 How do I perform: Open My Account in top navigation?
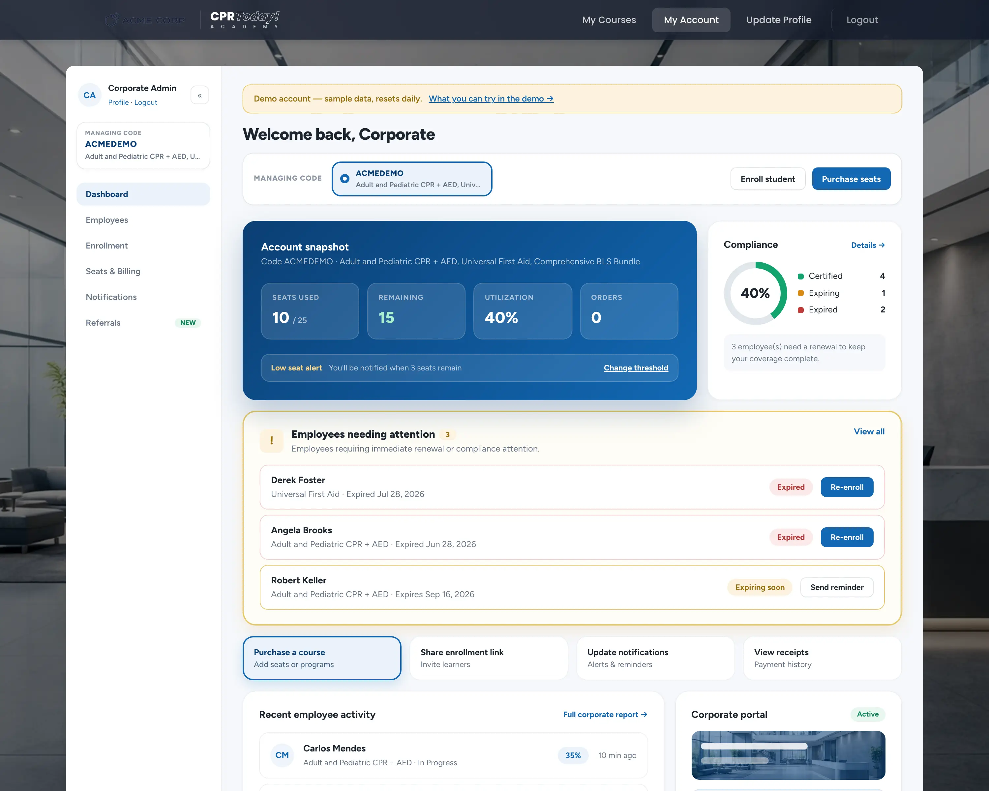691,20
